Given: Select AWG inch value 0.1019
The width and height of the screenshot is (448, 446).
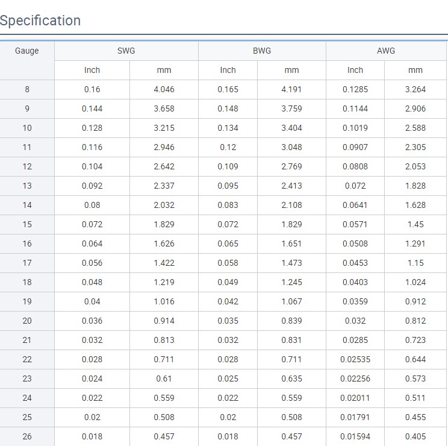Looking at the screenshot, I should [x=355, y=128].
